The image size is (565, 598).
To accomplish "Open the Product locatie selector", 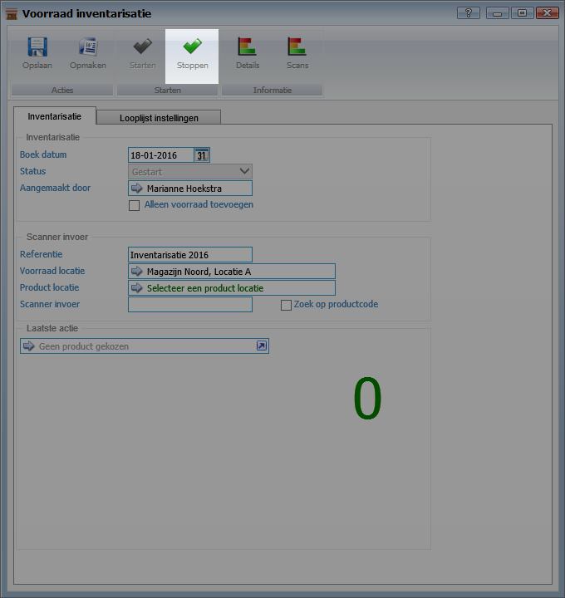I will point(137,288).
